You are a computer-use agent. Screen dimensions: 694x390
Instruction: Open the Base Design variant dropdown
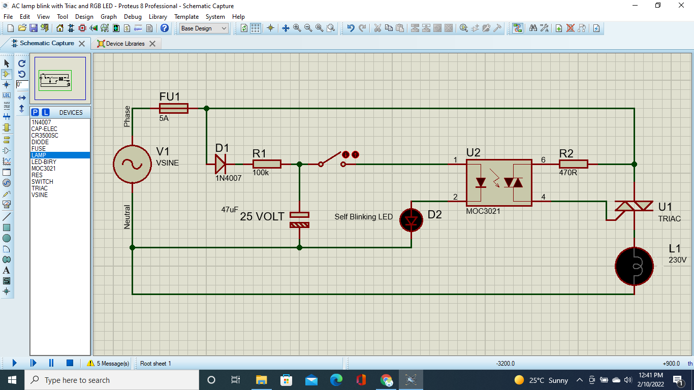204,28
